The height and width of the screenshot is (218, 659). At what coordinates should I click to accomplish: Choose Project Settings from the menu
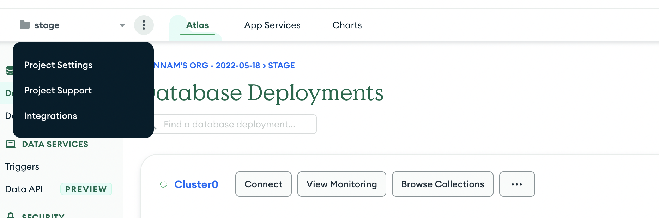tap(58, 65)
